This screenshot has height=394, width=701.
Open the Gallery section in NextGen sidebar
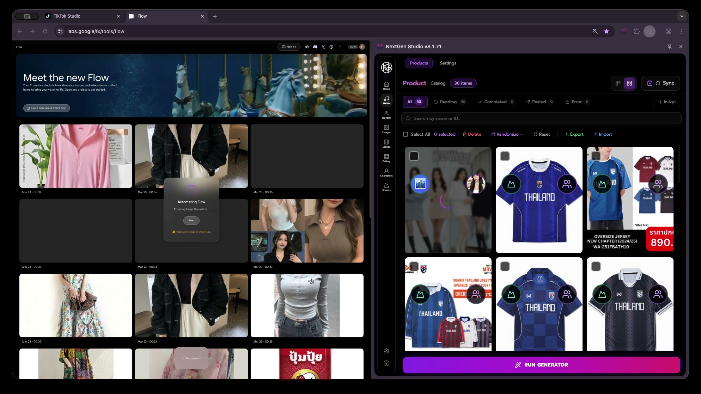pos(386,158)
